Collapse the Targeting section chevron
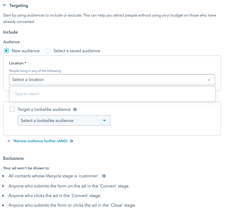 [4, 5]
